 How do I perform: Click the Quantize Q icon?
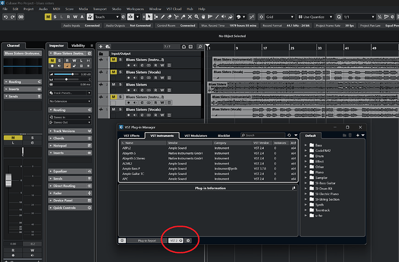pyautogui.click(x=339, y=17)
